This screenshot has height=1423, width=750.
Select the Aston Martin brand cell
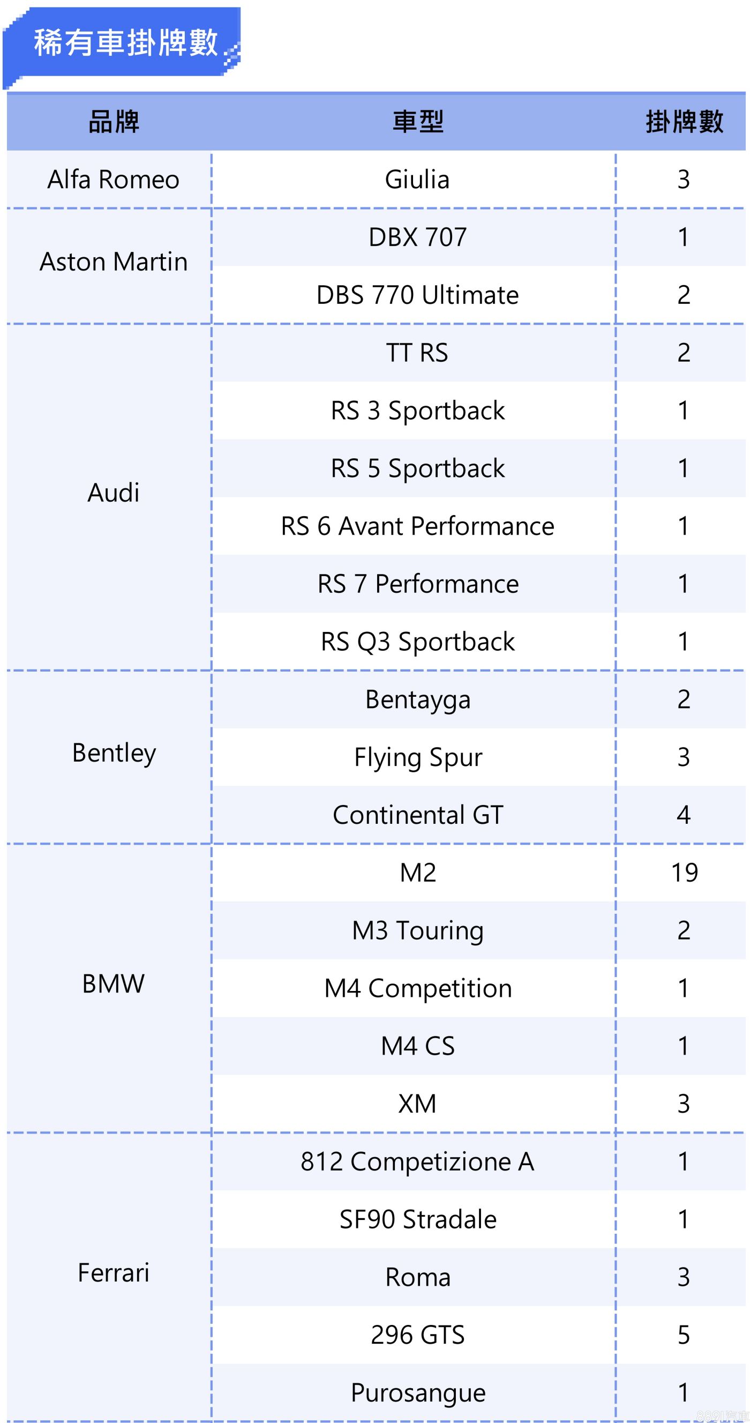113,262
